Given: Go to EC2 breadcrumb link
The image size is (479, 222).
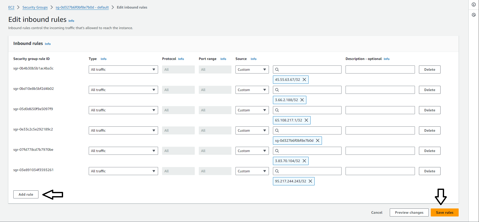Looking at the screenshot, I should 11,7.
